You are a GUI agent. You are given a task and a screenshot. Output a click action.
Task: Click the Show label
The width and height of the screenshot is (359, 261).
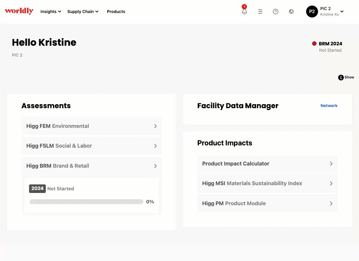point(349,77)
